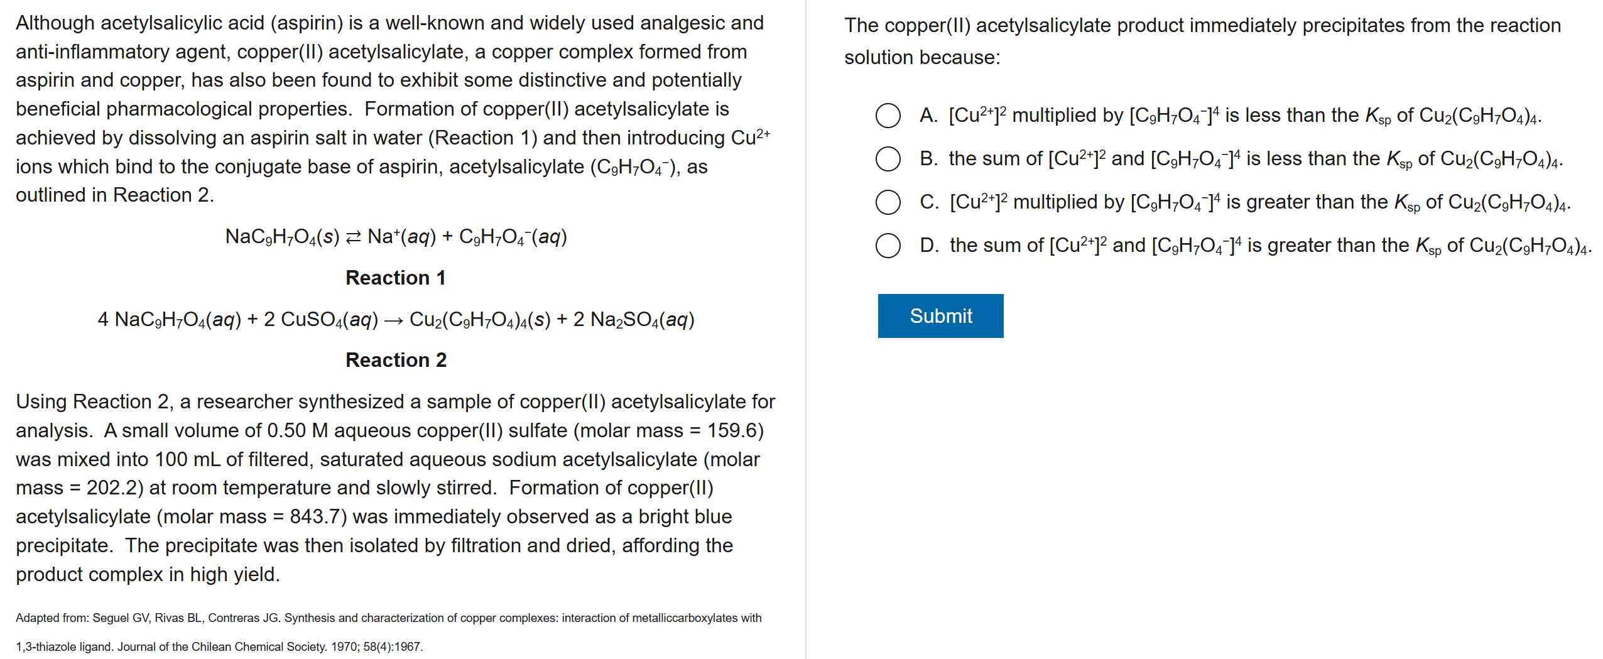
Task: Select answer choice B radio button
Action: pos(888,159)
